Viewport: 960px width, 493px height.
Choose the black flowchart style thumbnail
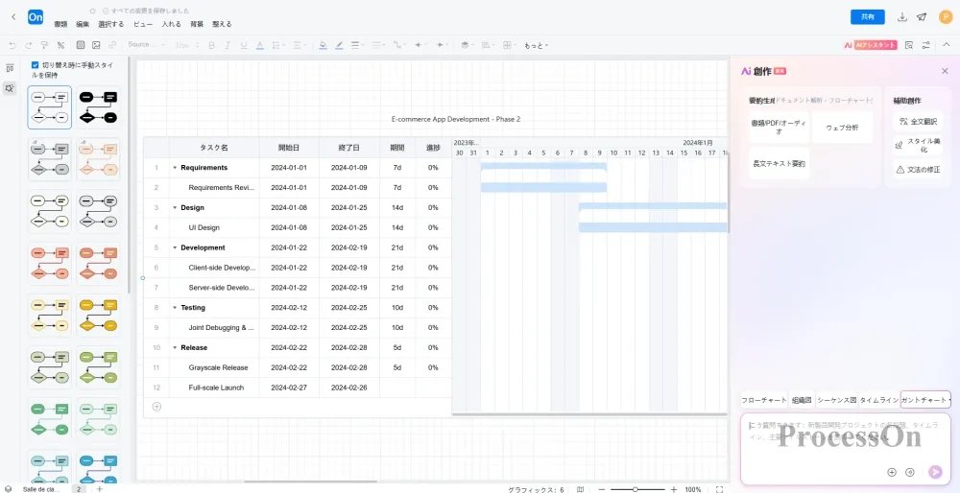(97, 106)
